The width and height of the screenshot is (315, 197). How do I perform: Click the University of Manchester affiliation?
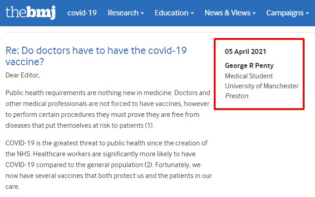[261, 86]
